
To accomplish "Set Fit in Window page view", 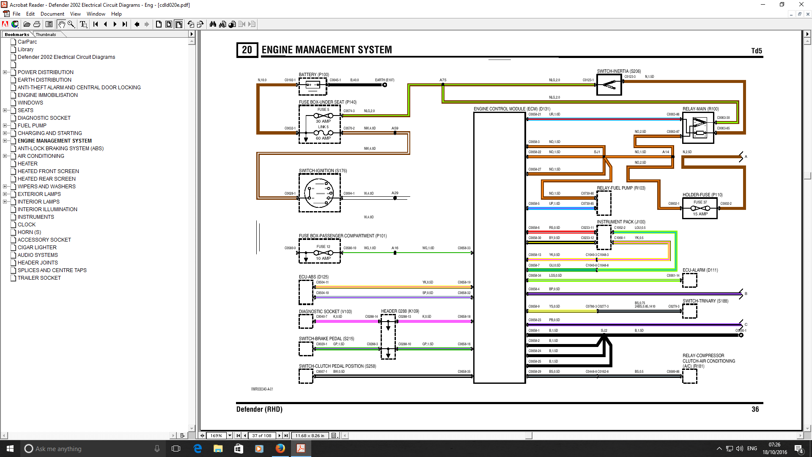I will pos(169,24).
